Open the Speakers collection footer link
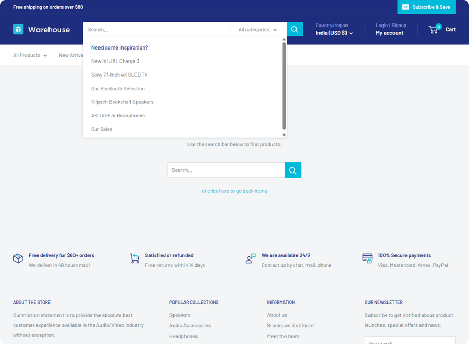This screenshot has width=469, height=344. pyautogui.click(x=180, y=315)
